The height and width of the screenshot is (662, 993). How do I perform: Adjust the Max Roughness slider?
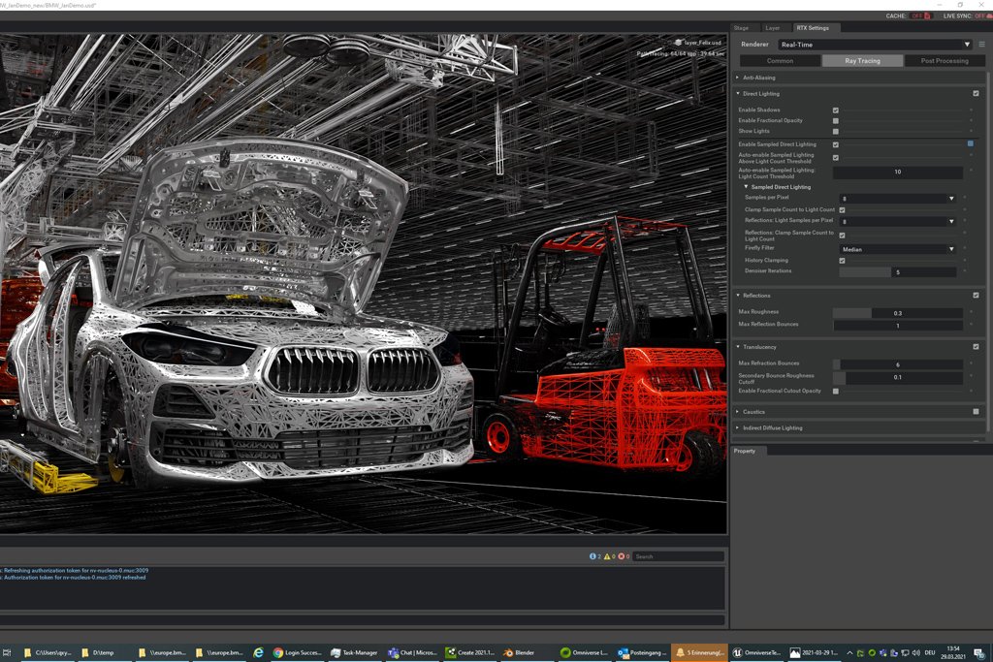click(897, 313)
